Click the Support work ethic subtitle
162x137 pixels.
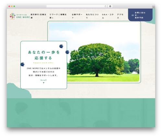(43, 63)
